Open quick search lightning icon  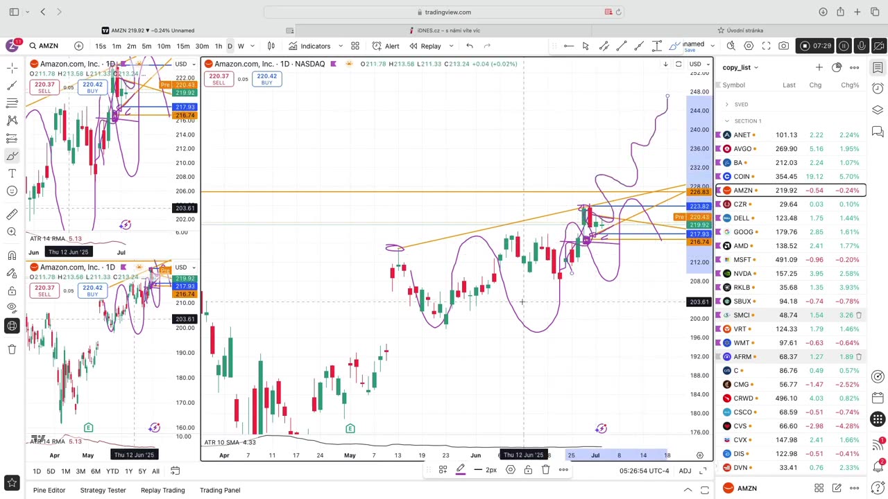pyautogui.click(x=731, y=46)
